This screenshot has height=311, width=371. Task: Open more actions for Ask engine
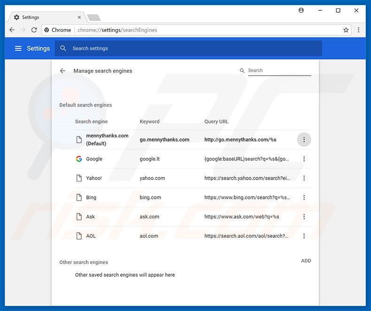pos(304,217)
